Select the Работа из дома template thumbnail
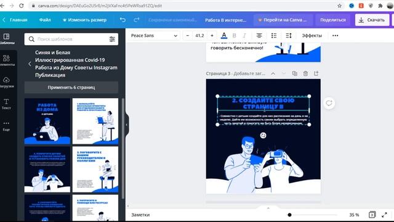The image size is (394, 222). pyautogui.click(x=47, y=121)
